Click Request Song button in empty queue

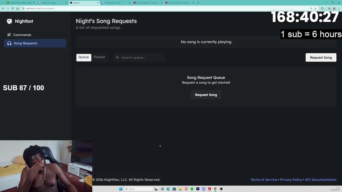pos(206,95)
